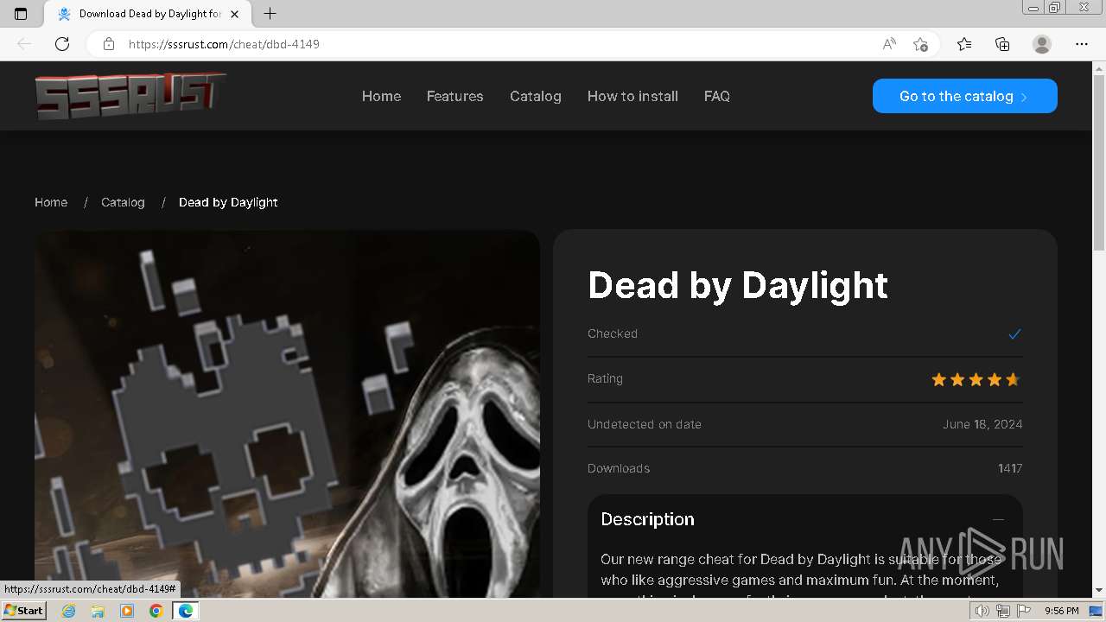The image size is (1106, 622).
Task: Click the Dead by Daylight heading
Action: (x=738, y=285)
